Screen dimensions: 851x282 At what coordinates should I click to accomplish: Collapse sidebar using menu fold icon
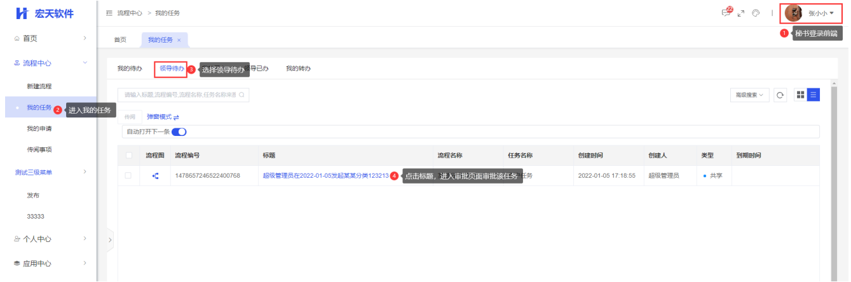[x=109, y=13]
